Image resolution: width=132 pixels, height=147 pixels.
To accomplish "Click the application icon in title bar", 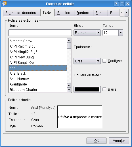I will 4,4.
